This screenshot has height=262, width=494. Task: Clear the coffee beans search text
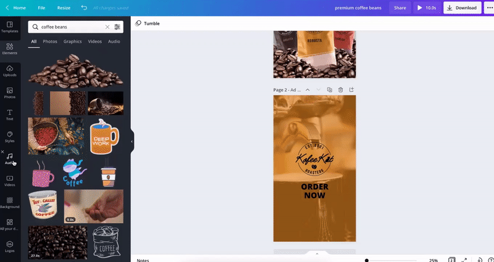(107, 27)
